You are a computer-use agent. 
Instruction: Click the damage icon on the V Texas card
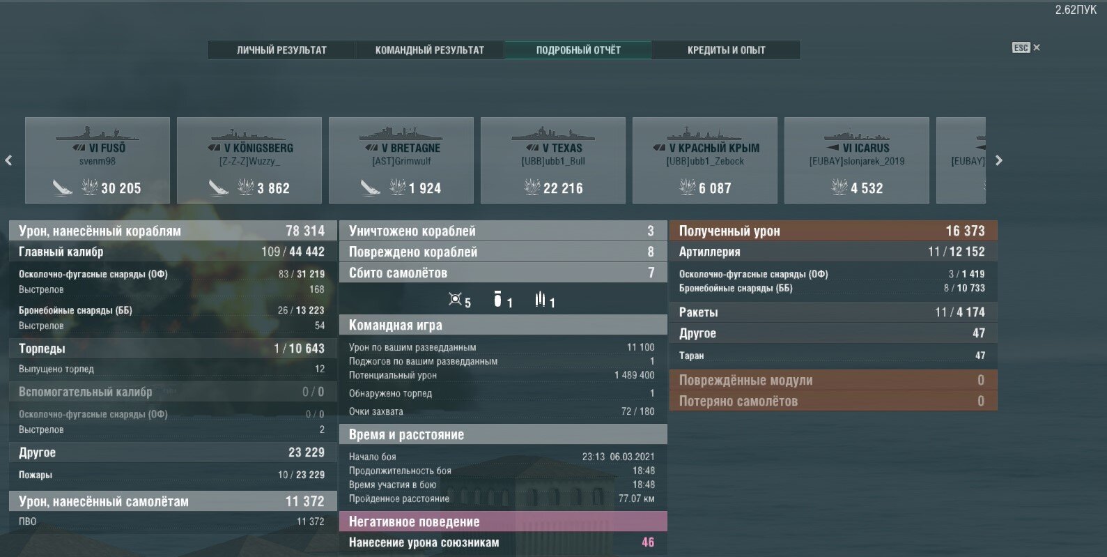point(532,187)
